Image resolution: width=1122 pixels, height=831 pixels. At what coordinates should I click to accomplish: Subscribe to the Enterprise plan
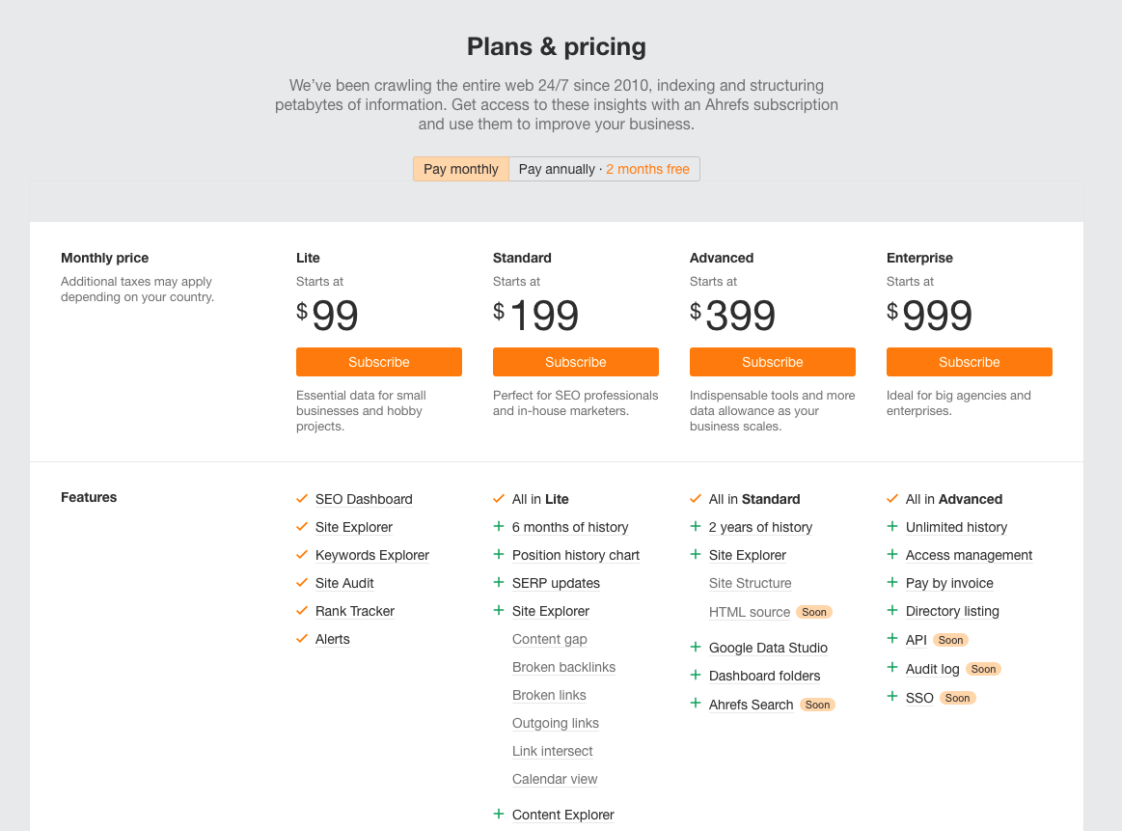coord(970,362)
